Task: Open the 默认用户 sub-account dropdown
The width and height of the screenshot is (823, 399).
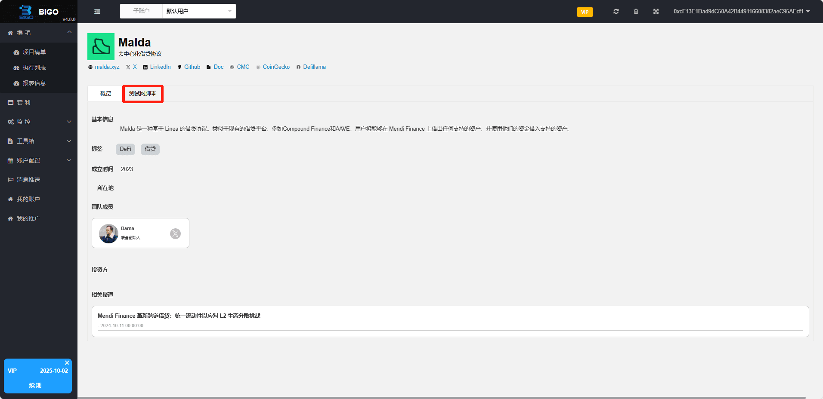Action: coord(199,11)
